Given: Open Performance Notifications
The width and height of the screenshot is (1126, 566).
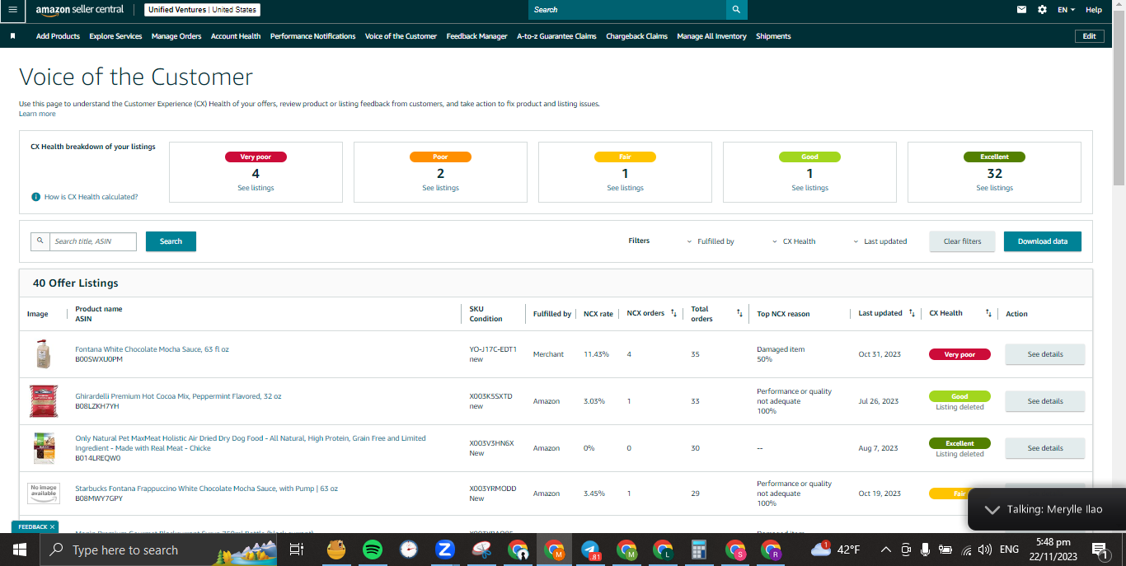Looking at the screenshot, I should coord(313,36).
